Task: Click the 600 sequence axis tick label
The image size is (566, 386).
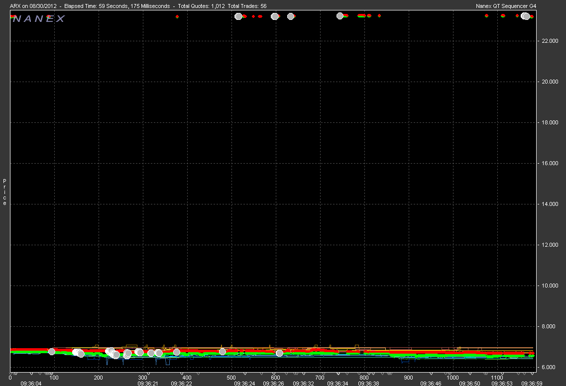Action: [275, 378]
